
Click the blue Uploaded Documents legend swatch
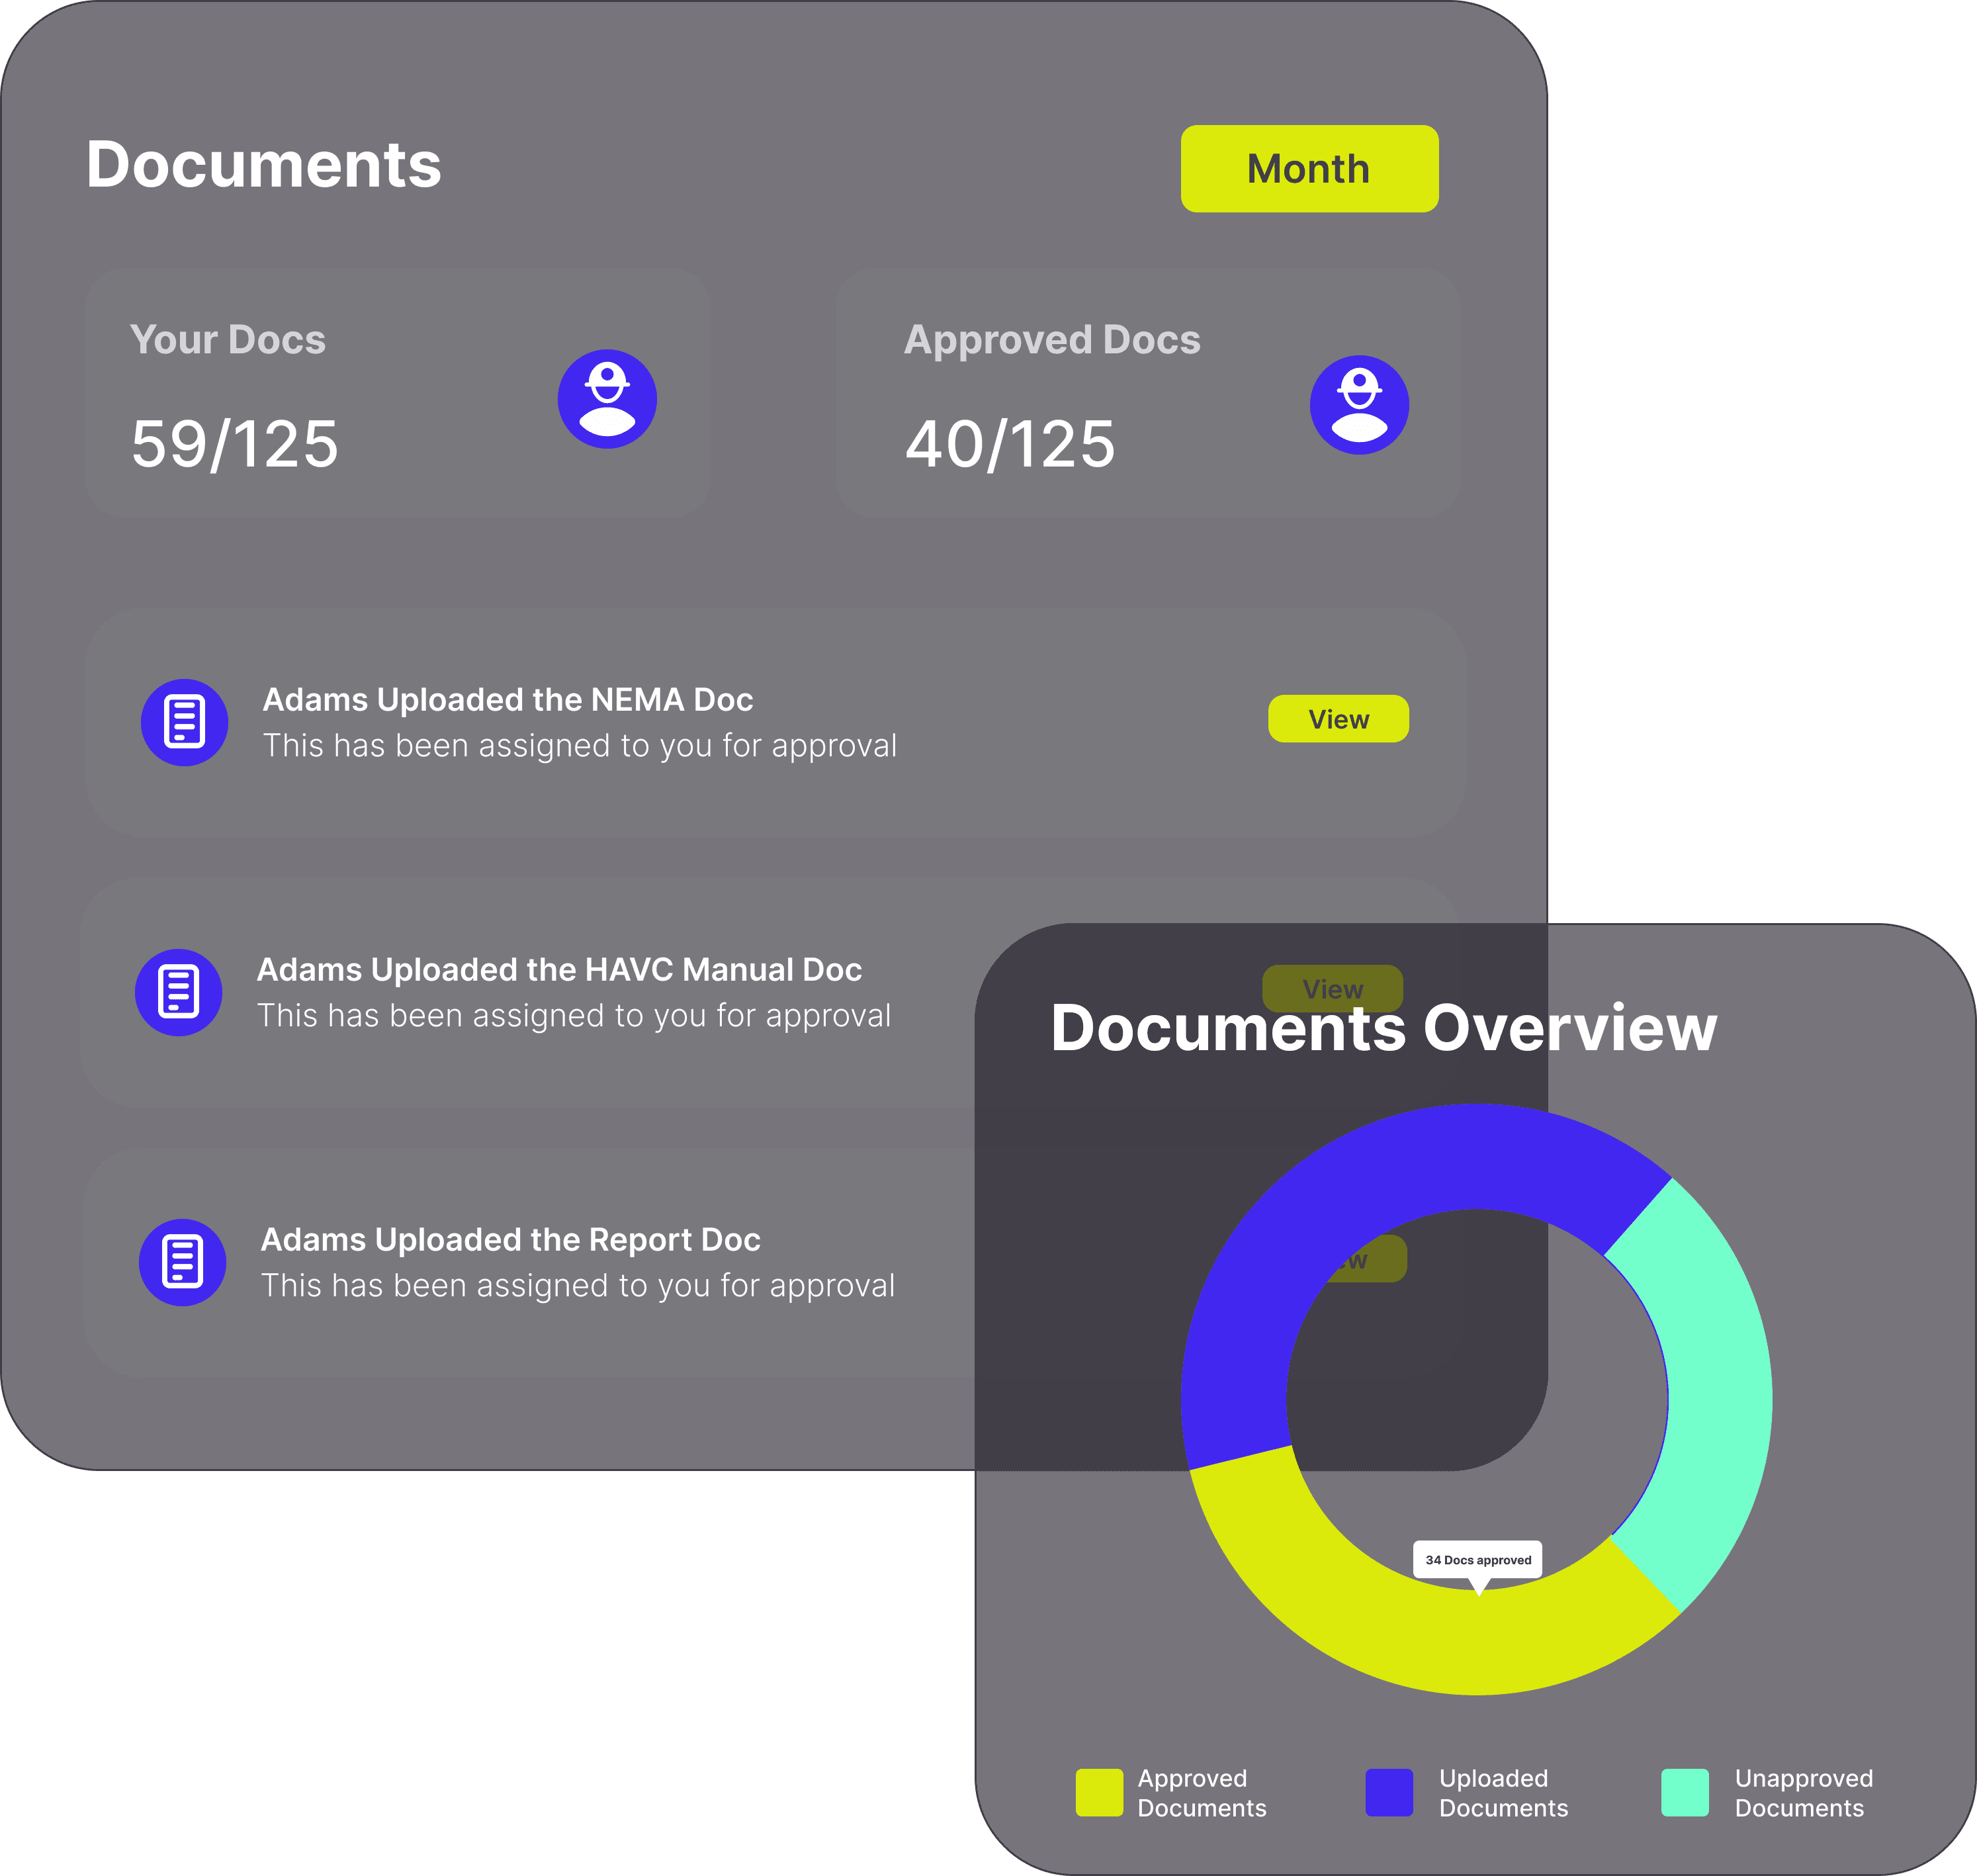click(x=1389, y=1792)
